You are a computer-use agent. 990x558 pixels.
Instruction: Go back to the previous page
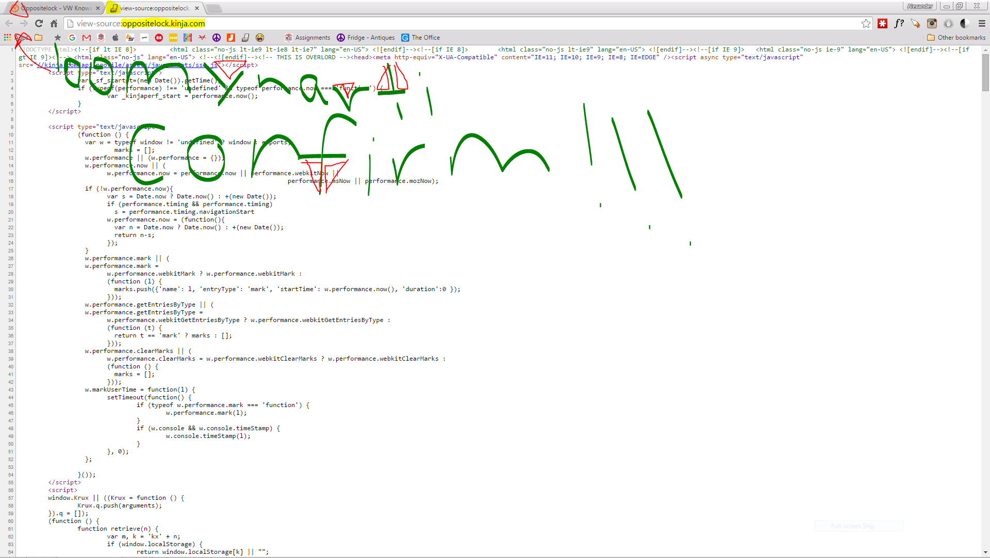tap(9, 24)
